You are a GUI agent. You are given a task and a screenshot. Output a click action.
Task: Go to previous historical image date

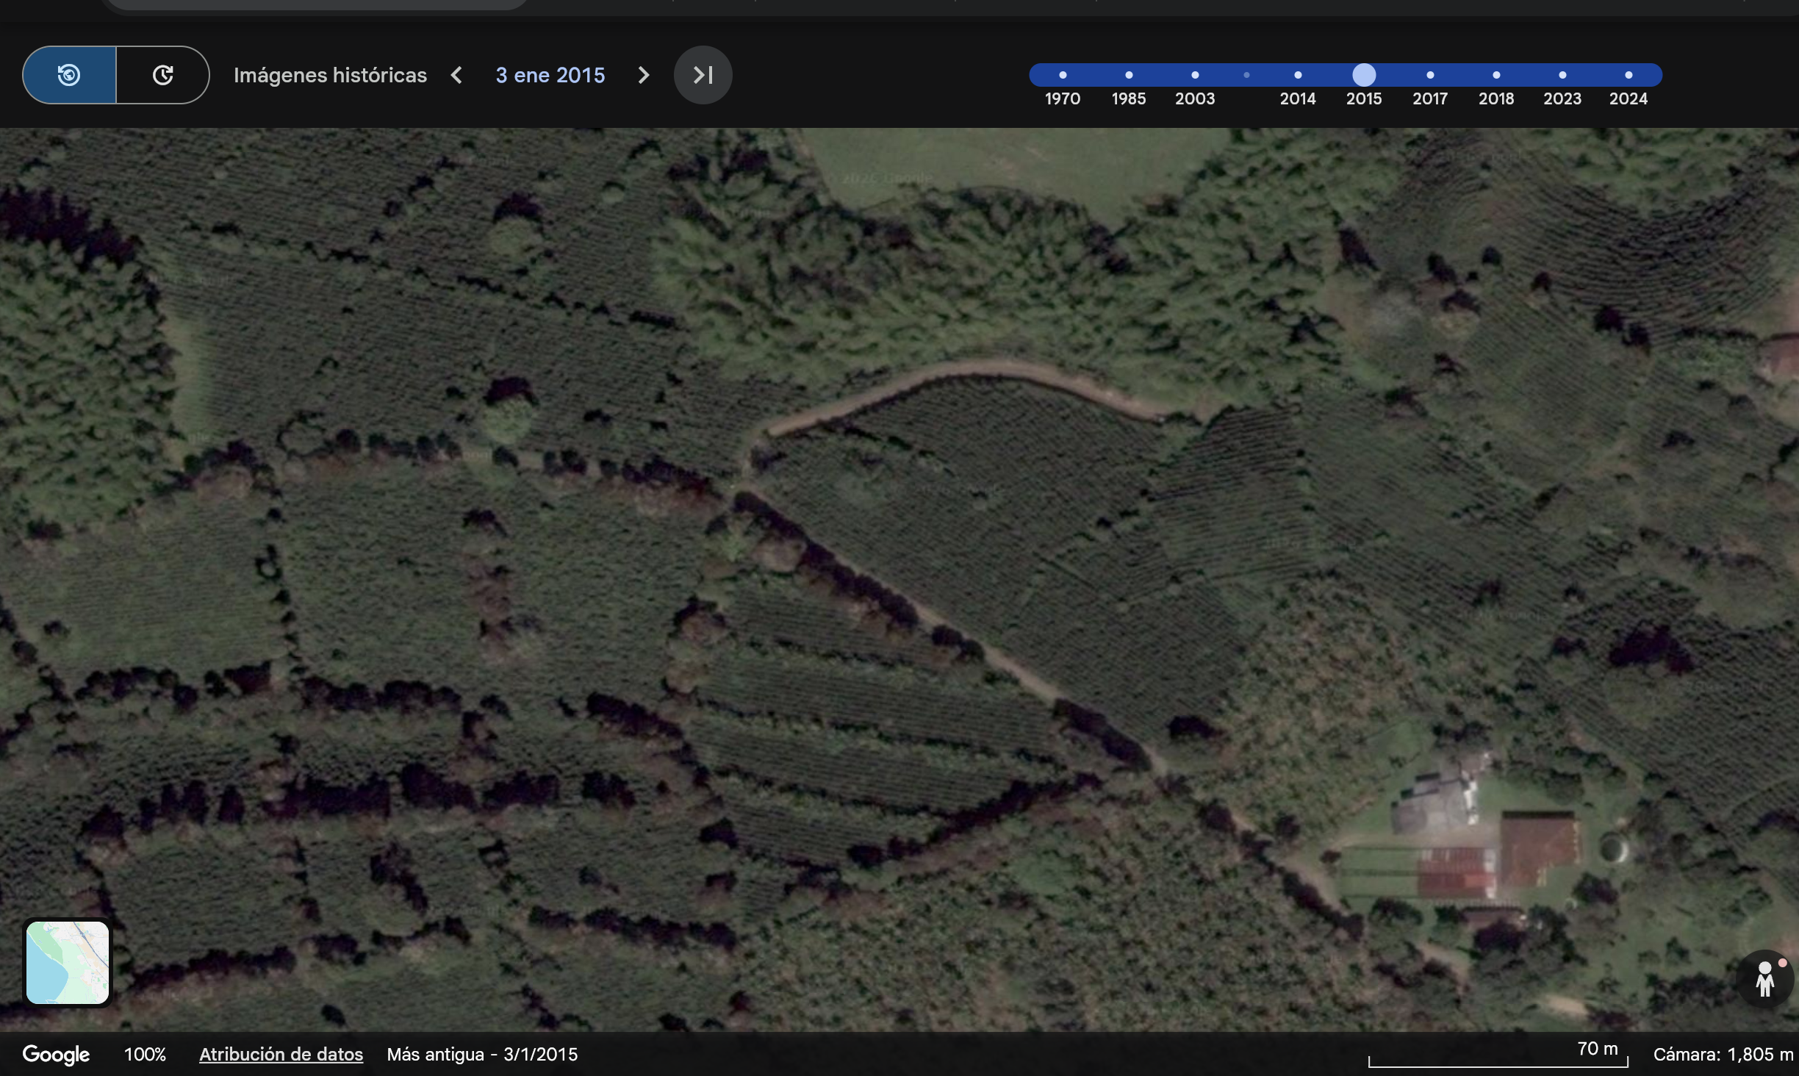[456, 75]
